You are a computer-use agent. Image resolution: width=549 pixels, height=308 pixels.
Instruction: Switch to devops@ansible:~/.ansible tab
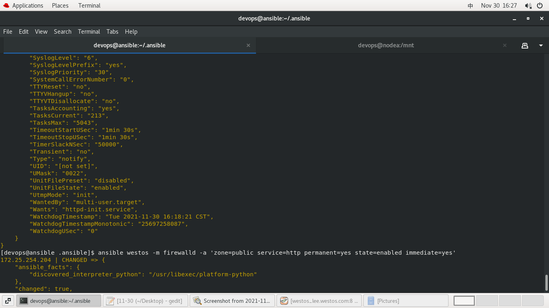pos(129,45)
